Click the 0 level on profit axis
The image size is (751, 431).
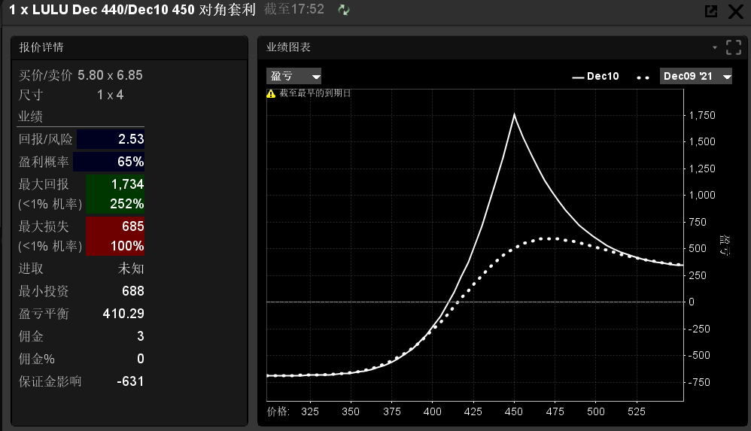point(691,302)
